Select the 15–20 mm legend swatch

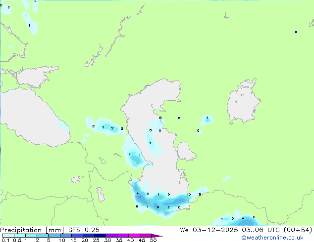pyautogui.click(x=77, y=236)
